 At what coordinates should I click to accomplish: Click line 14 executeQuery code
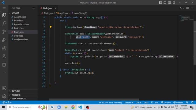(x=108, y=50)
